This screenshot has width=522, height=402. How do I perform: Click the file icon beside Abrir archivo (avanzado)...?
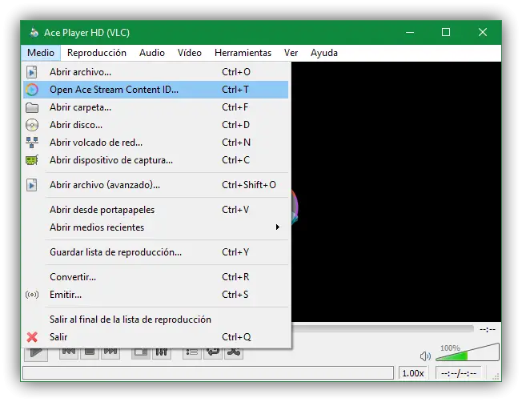coord(32,185)
